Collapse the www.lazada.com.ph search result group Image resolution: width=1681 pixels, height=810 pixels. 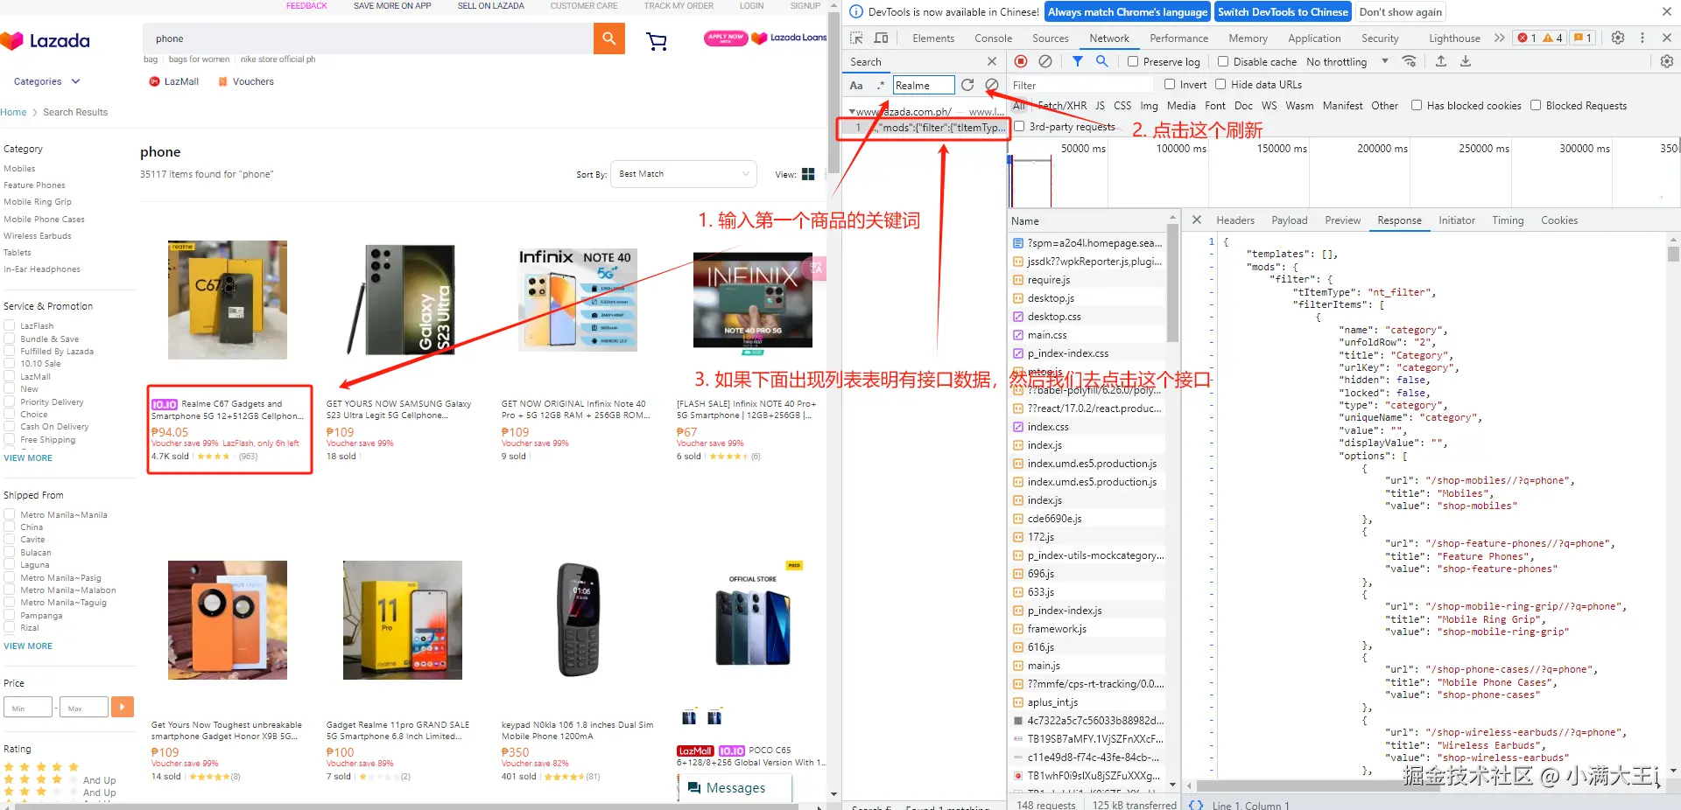click(x=852, y=112)
